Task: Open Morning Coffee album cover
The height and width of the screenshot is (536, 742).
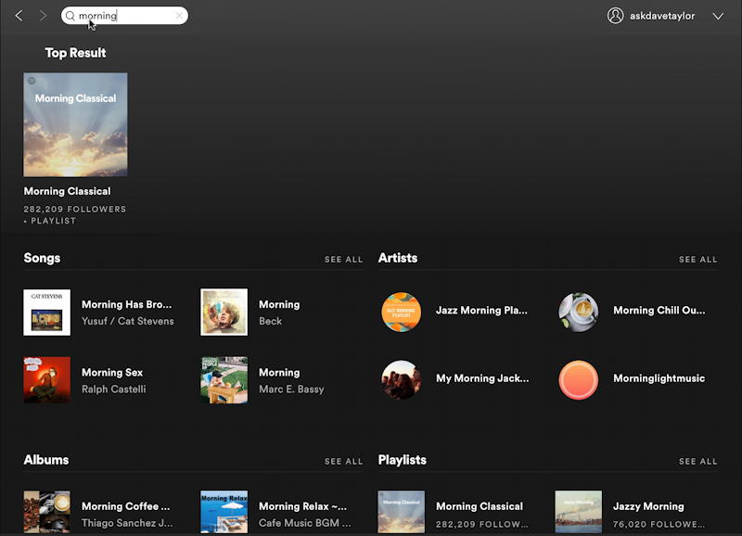Action: tap(47, 512)
